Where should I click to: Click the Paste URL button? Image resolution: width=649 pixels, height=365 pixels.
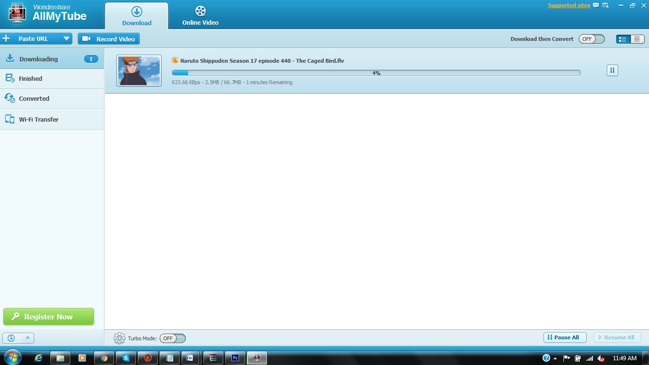click(31, 38)
